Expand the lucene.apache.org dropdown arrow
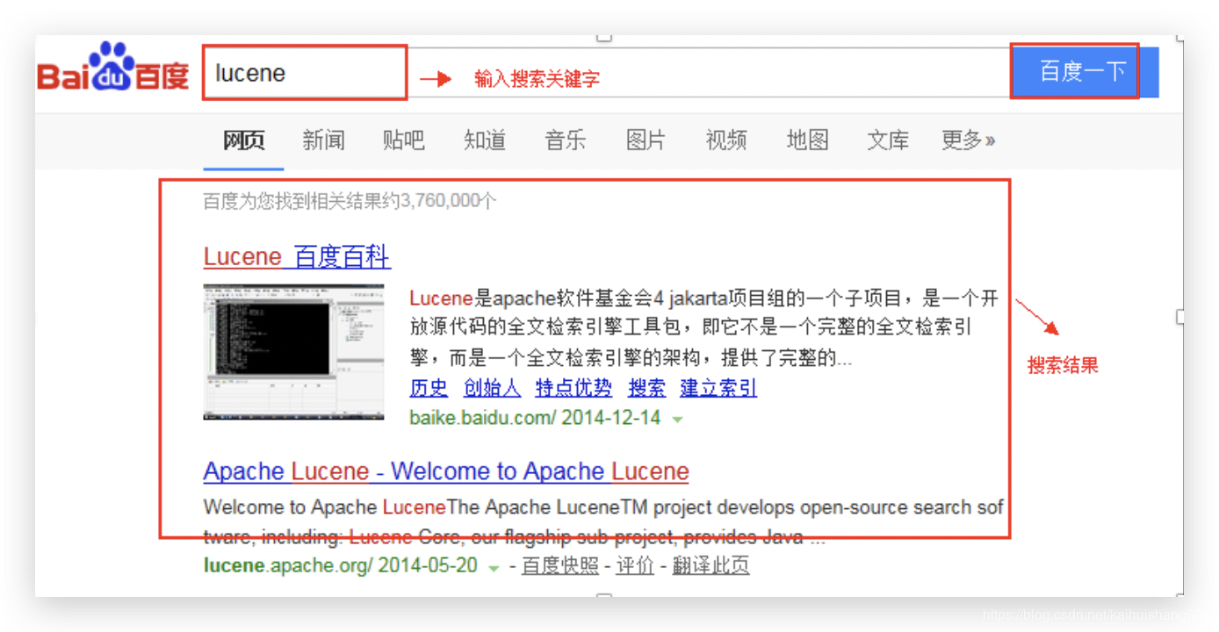Viewport: 1219px width, 632px height. click(x=495, y=566)
